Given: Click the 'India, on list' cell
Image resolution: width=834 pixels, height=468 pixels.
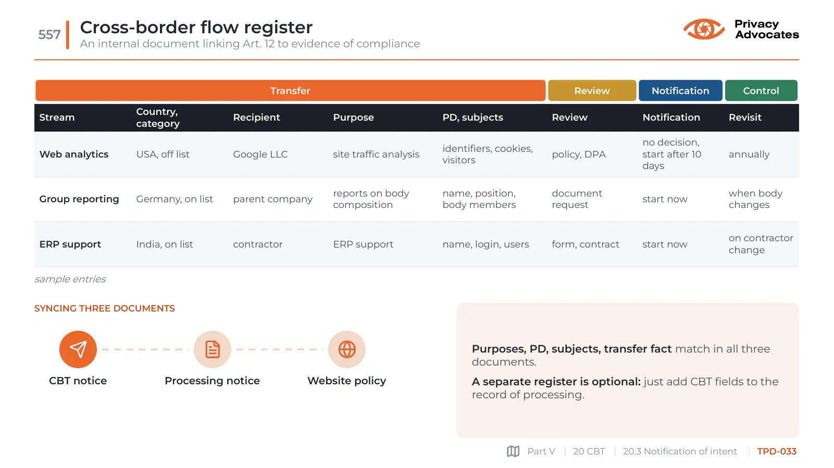Looking at the screenshot, I should click(x=165, y=244).
